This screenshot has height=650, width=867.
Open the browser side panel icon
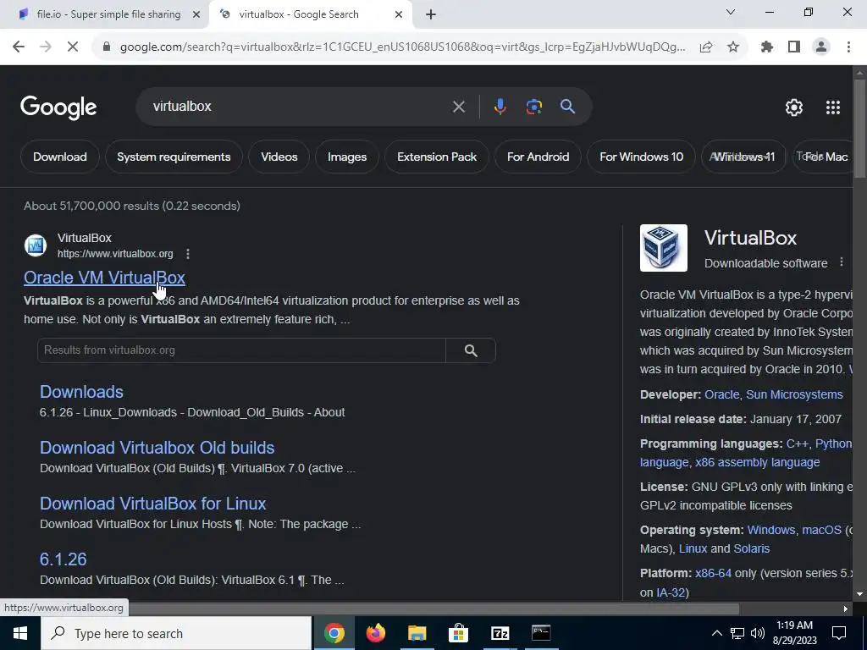tap(794, 47)
